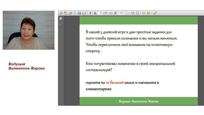Click the slide line starting 'Кто почувствовал изменение'

tap(130, 64)
